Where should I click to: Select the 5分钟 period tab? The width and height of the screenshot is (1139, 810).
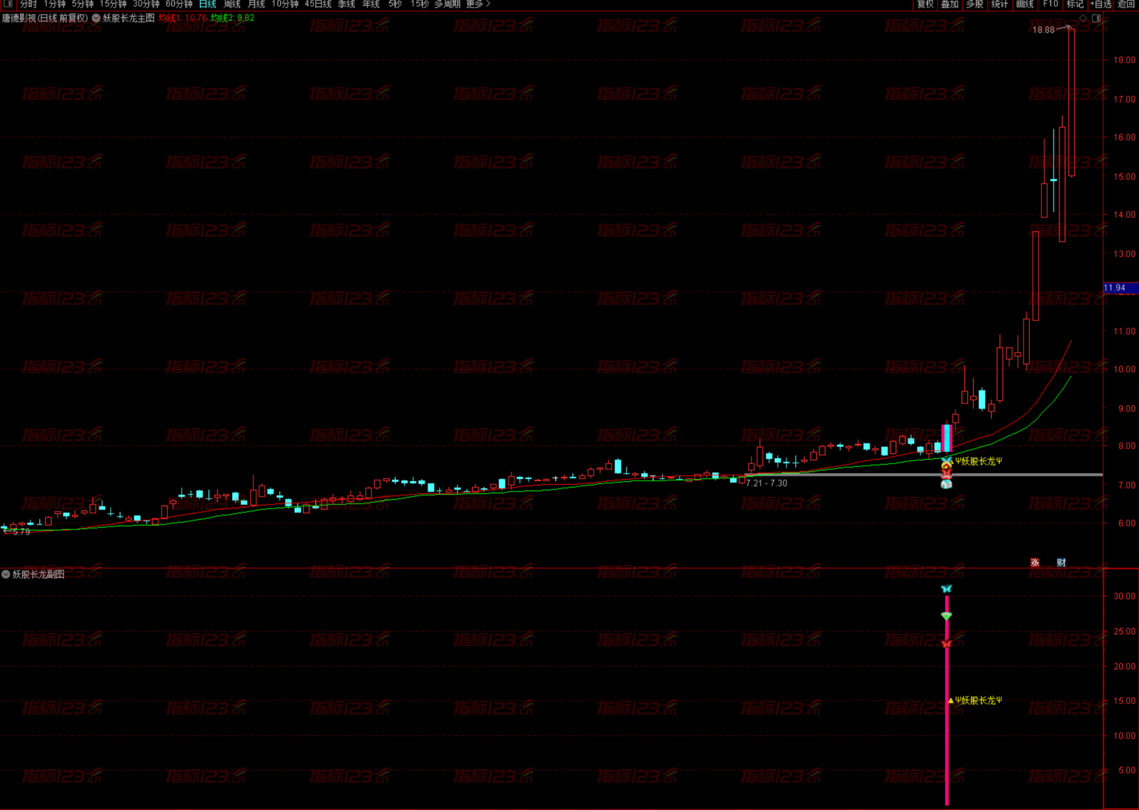coord(82,4)
